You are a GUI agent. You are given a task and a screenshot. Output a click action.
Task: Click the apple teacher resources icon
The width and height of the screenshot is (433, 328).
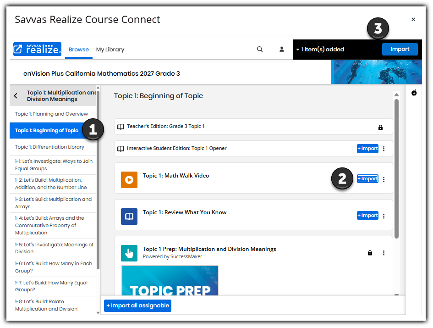(x=414, y=93)
